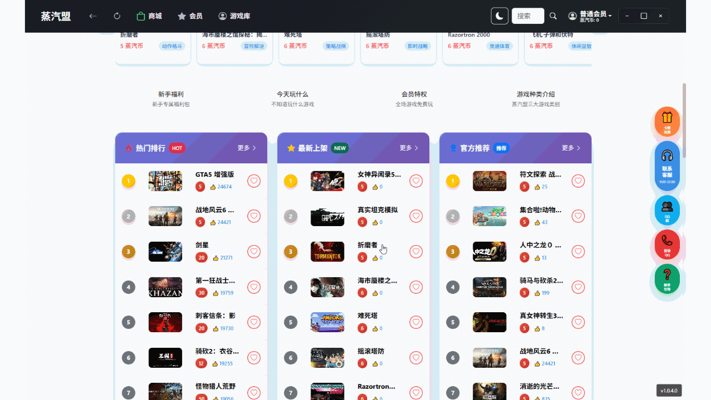Expand 更多 in 官方推荐 panel

click(x=571, y=148)
